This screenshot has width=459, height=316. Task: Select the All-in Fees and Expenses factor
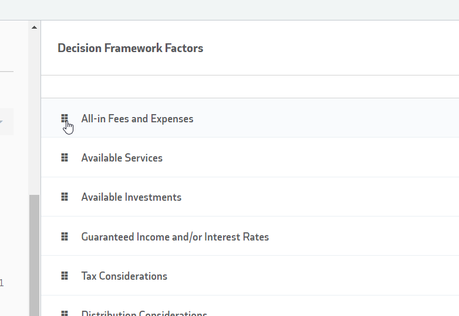[137, 119]
